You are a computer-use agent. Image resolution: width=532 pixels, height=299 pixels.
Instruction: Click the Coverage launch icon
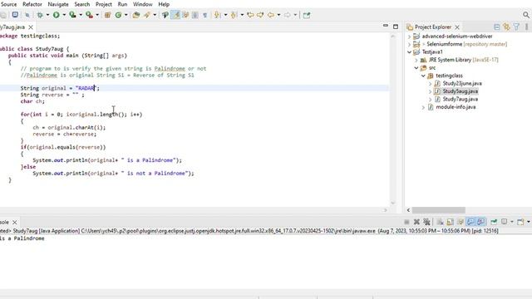pos(72,15)
